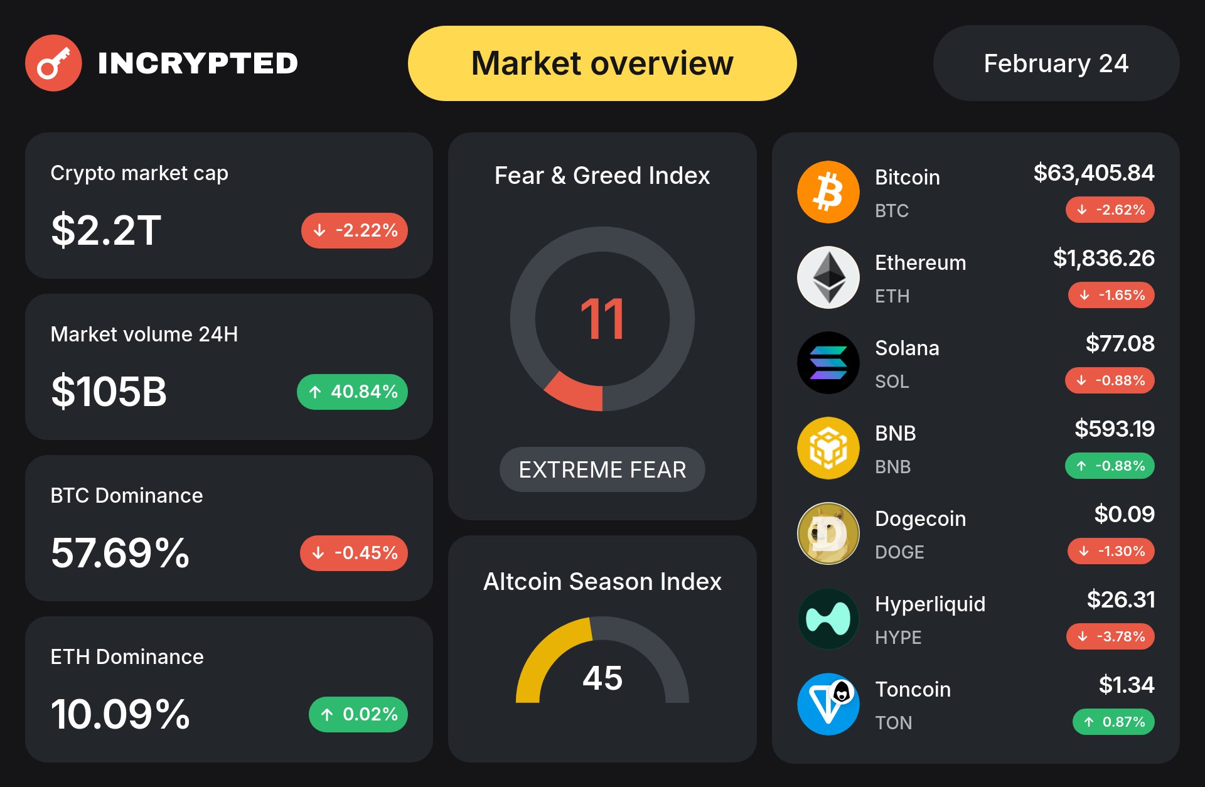The image size is (1205, 787).
Task: Click the ETH Dominance 0.02% badge
Action: [x=358, y=714]
